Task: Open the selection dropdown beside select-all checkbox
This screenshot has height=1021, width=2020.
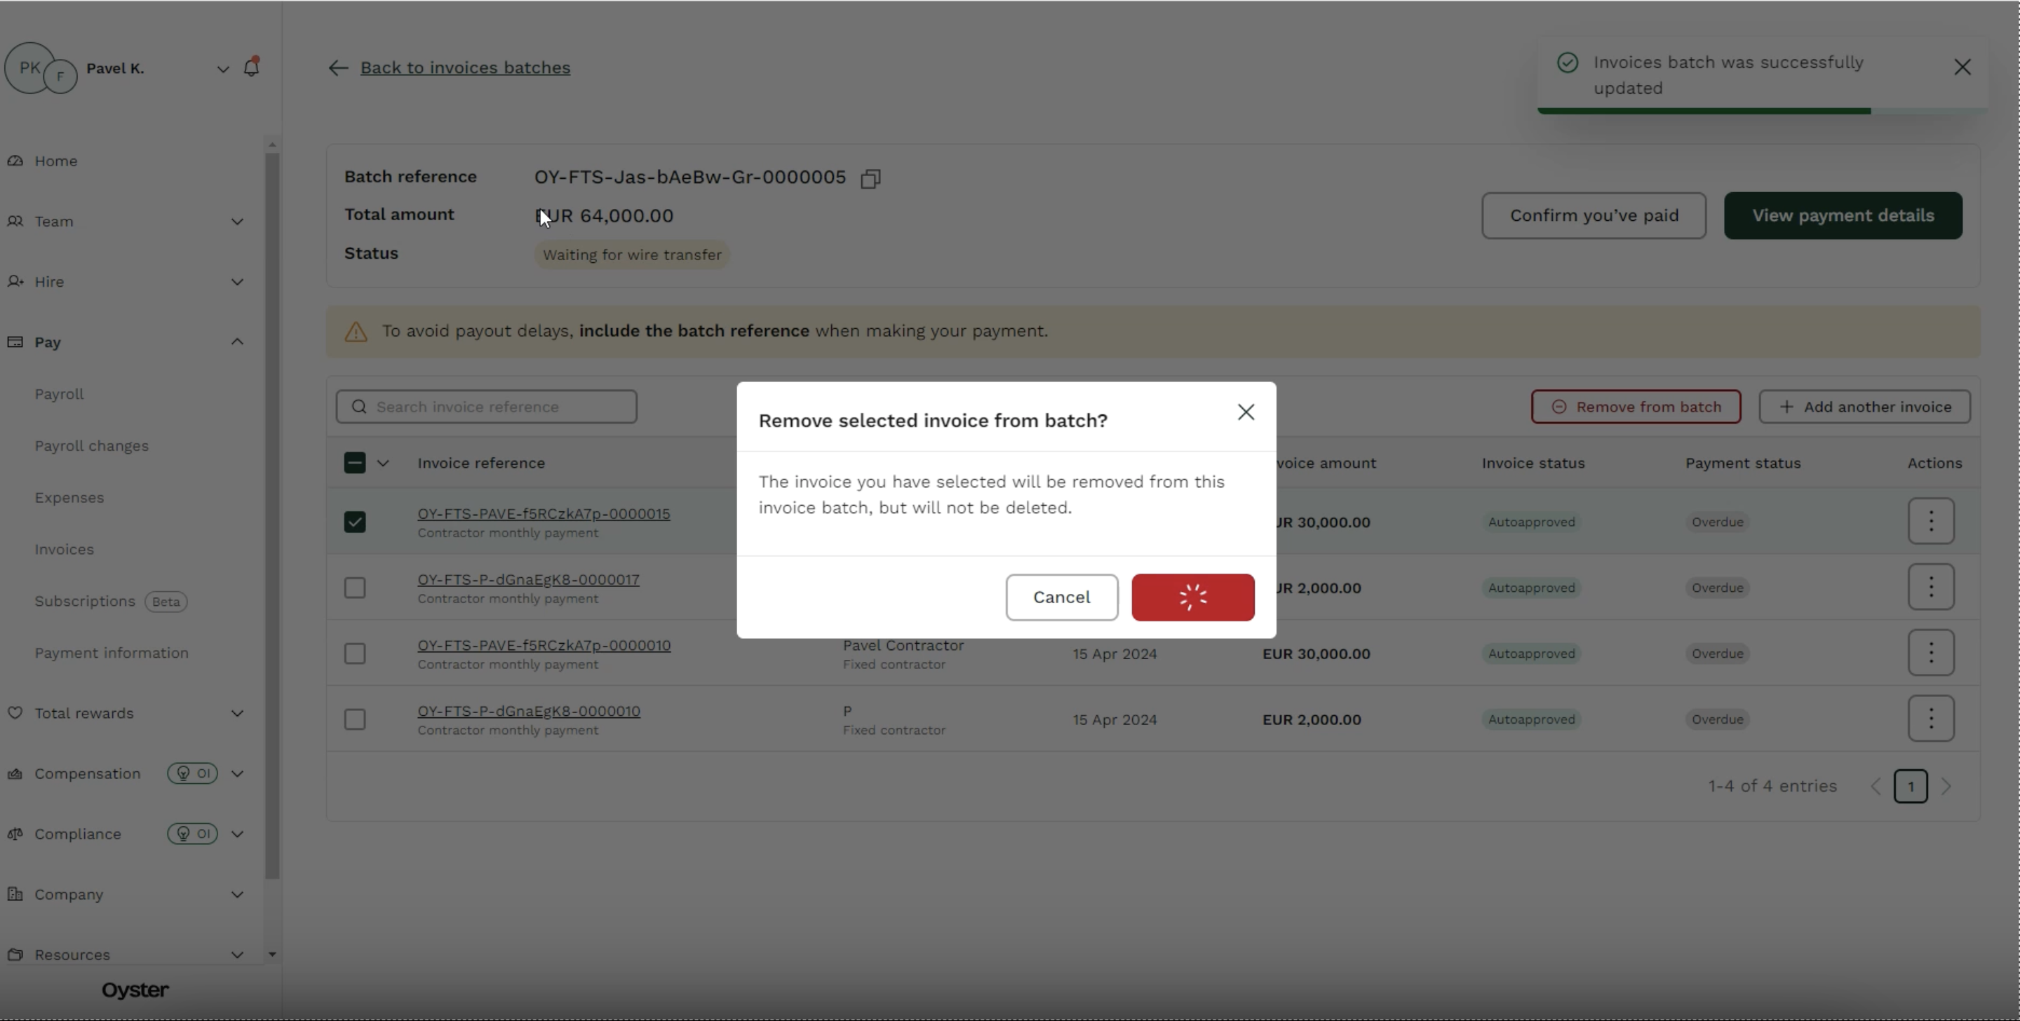Action: coord(384,463)
